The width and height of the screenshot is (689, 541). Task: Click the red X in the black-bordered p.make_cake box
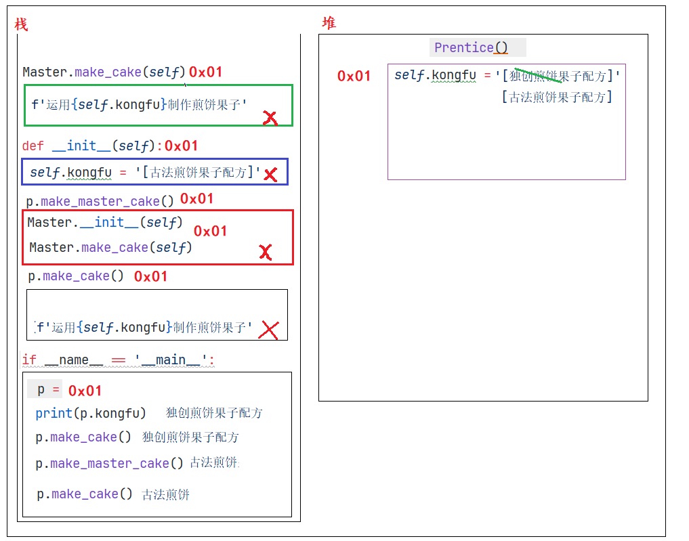(269, 330)
